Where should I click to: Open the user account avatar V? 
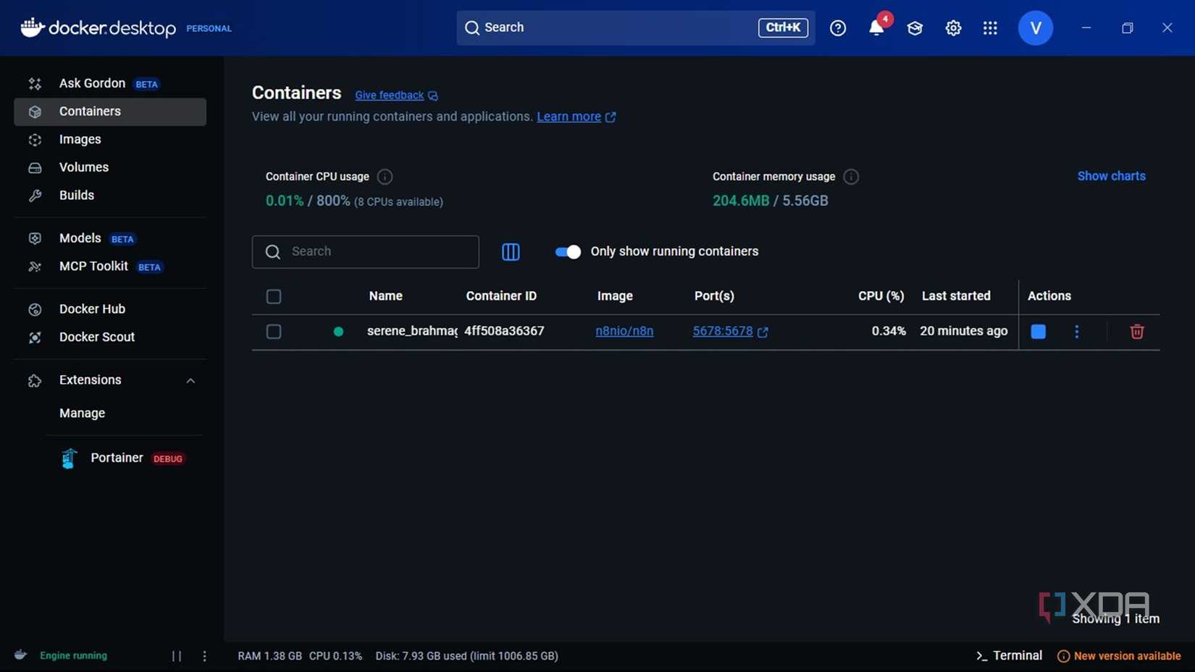point(1036,28)
